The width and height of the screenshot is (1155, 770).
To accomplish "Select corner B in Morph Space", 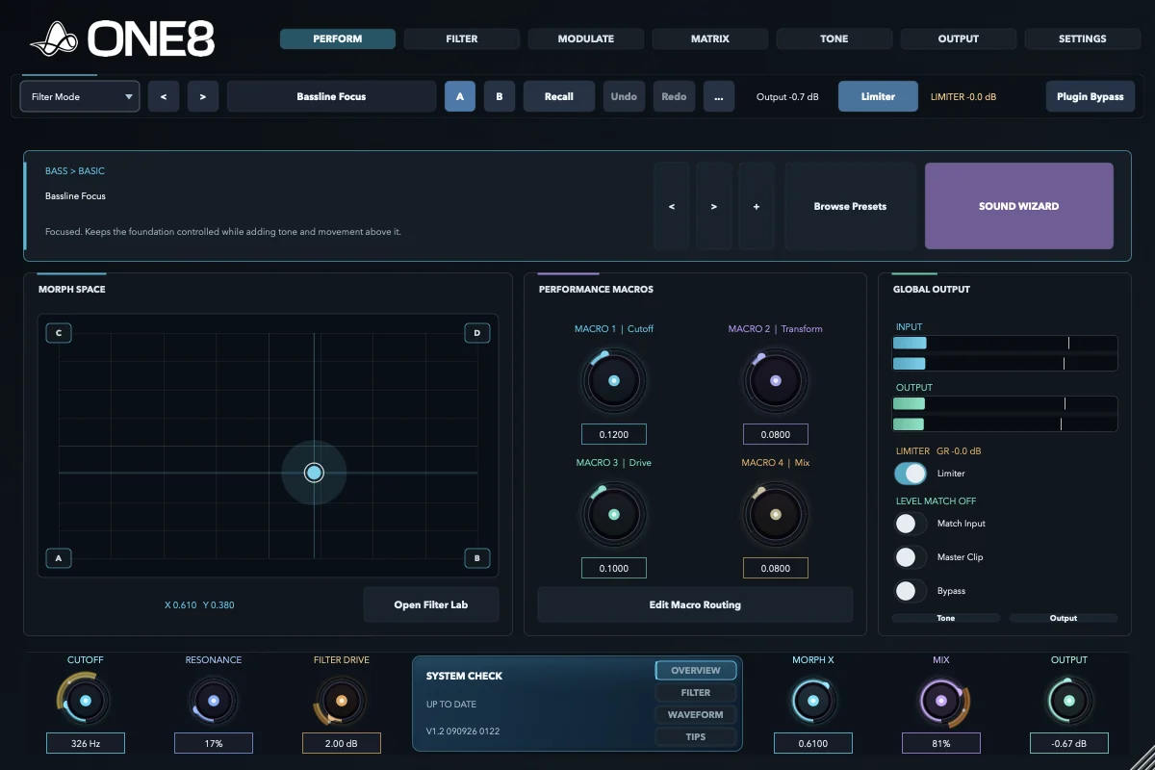I will point(477,558).
